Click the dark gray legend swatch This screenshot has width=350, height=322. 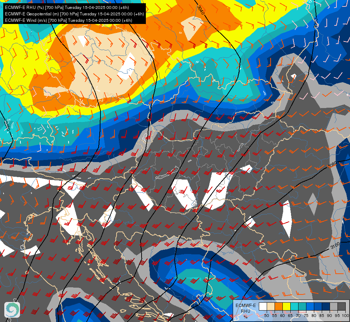(x=341, y=306)
